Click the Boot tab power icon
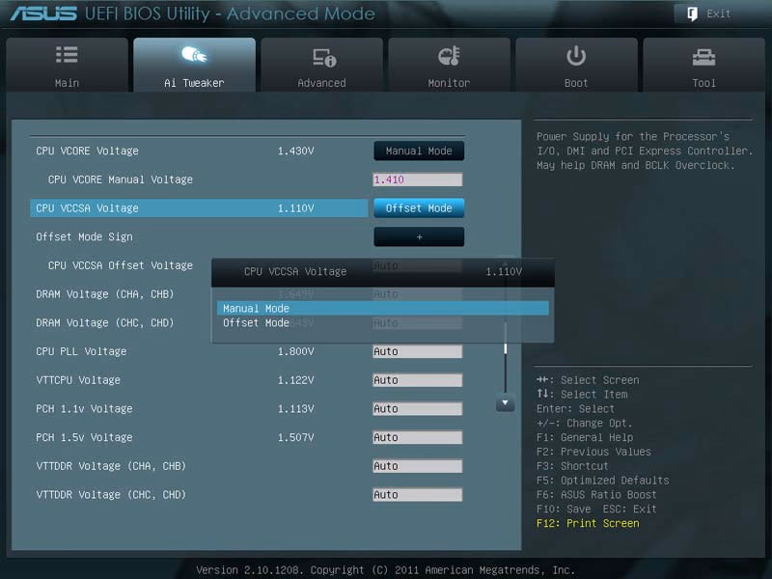 pyautogui.click(x=576, y=56)
